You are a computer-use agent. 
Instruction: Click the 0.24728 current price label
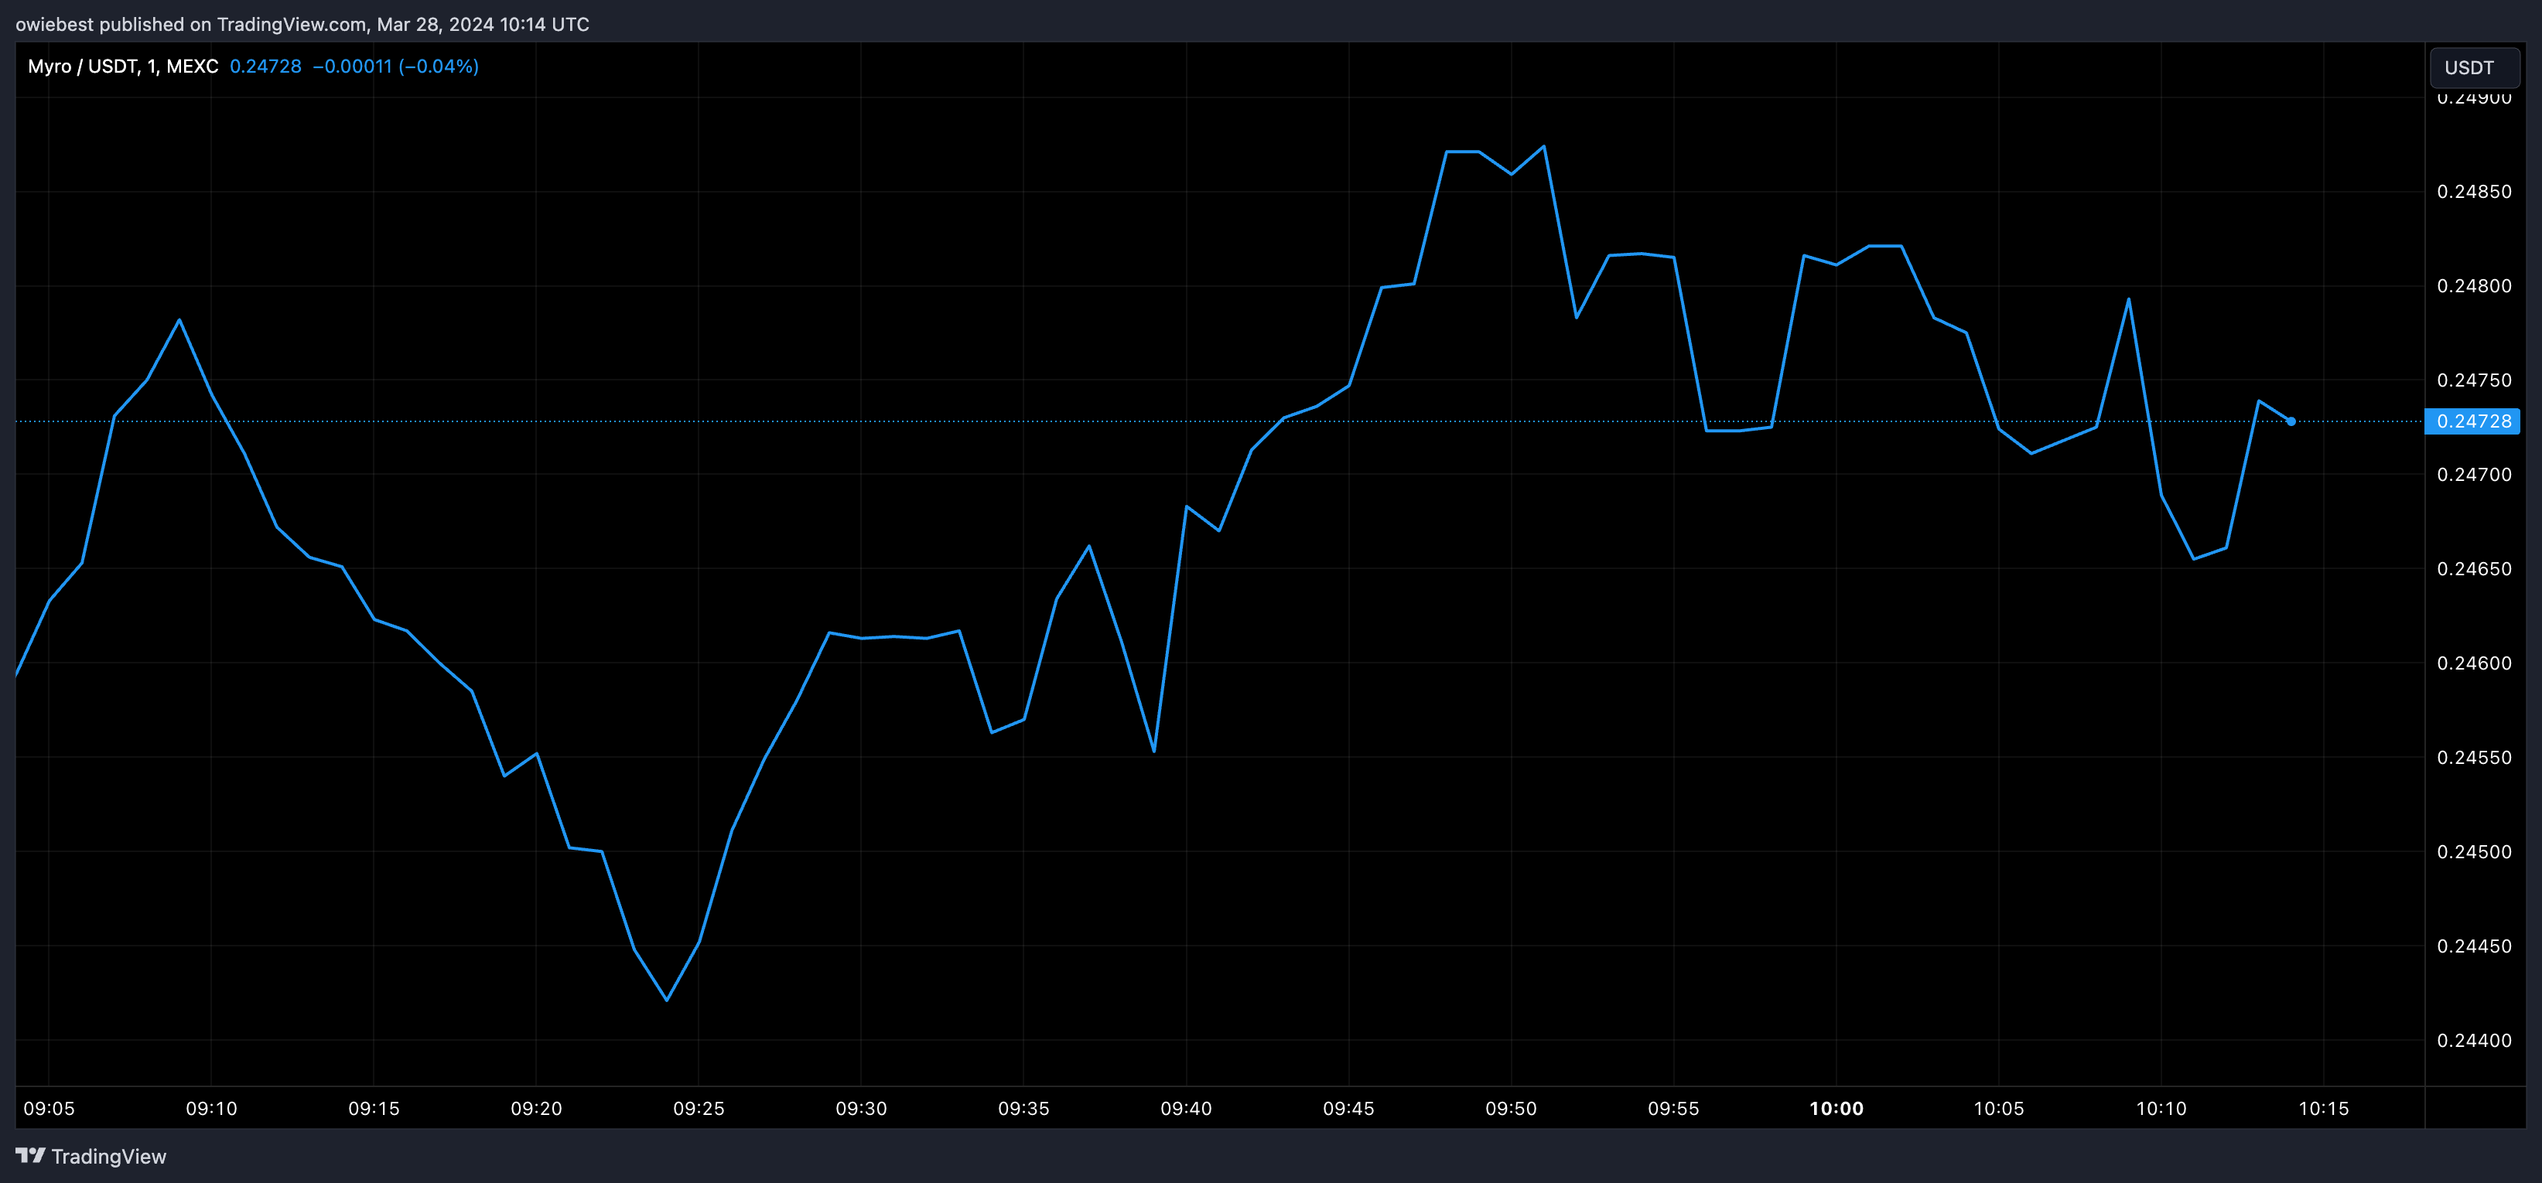[x=2473, y=421]
